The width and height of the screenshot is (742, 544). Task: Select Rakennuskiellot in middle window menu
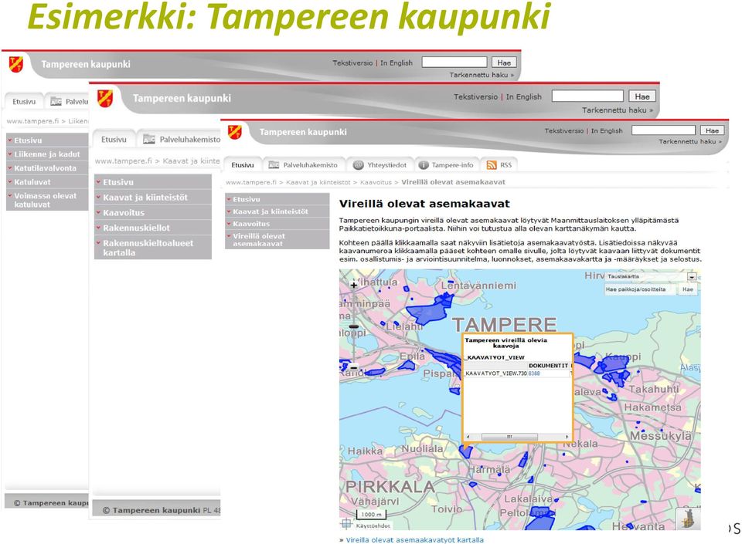(x=153, y=228)
